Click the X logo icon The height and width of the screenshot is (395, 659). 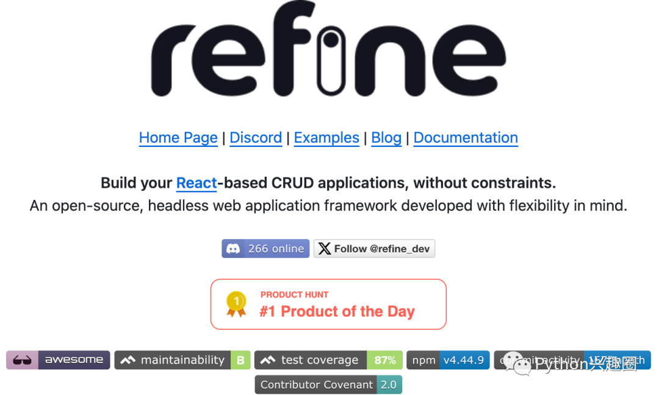tap(324, 249)
